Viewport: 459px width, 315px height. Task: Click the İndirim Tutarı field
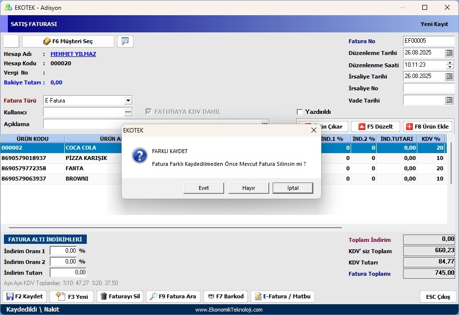[68, 272]
